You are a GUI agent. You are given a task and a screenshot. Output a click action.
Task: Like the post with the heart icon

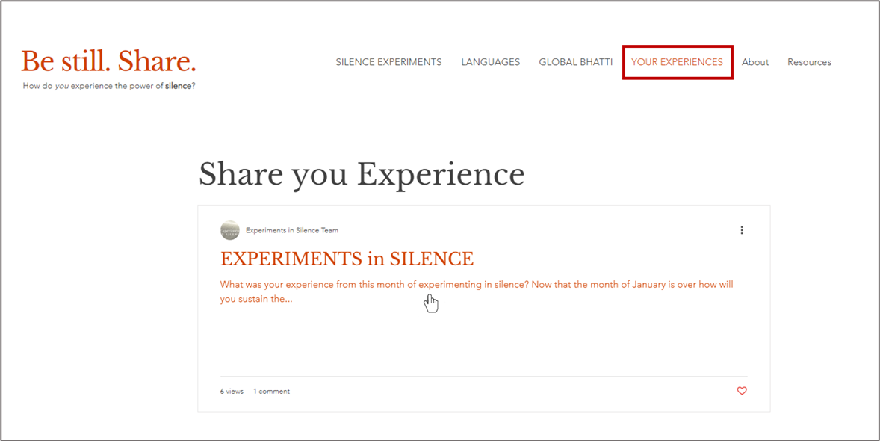click(742, 391)
